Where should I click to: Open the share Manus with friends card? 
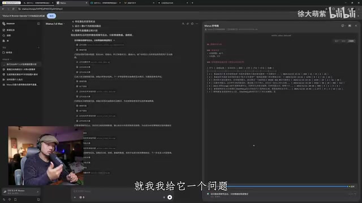21,192
